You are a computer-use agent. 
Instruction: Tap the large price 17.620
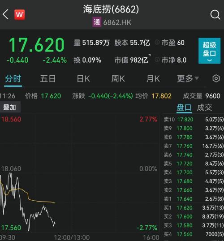pos(36,45)
